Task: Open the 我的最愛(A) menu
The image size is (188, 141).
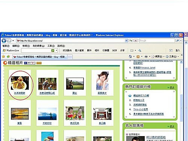Action: [39, 46]
